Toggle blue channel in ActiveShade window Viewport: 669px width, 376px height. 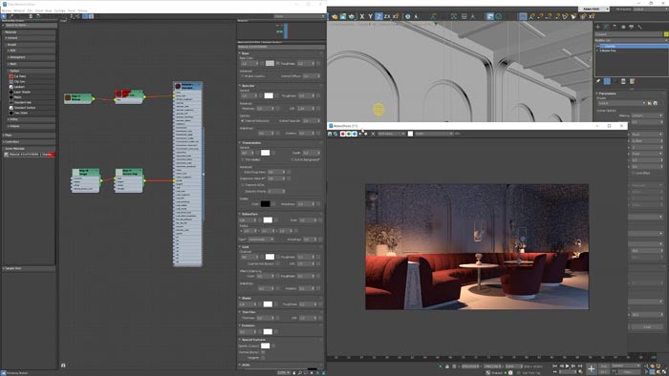pos(355,134)
